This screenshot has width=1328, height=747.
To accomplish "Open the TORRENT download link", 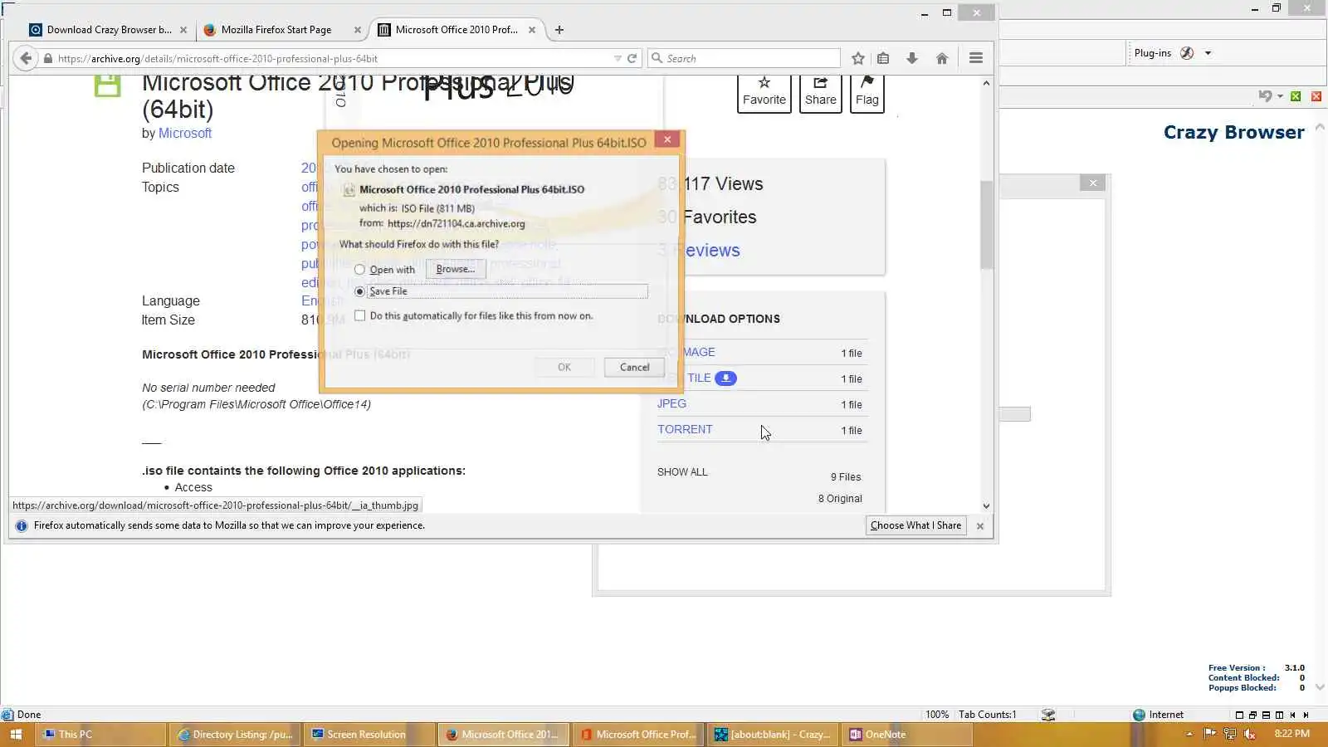I will pos(685,429).
